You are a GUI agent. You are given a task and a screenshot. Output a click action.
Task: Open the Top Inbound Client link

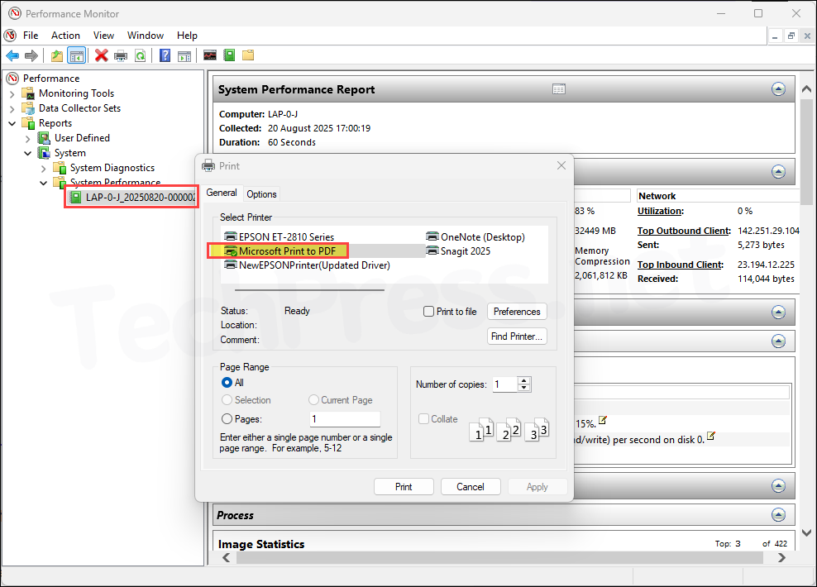pos(681,265)
